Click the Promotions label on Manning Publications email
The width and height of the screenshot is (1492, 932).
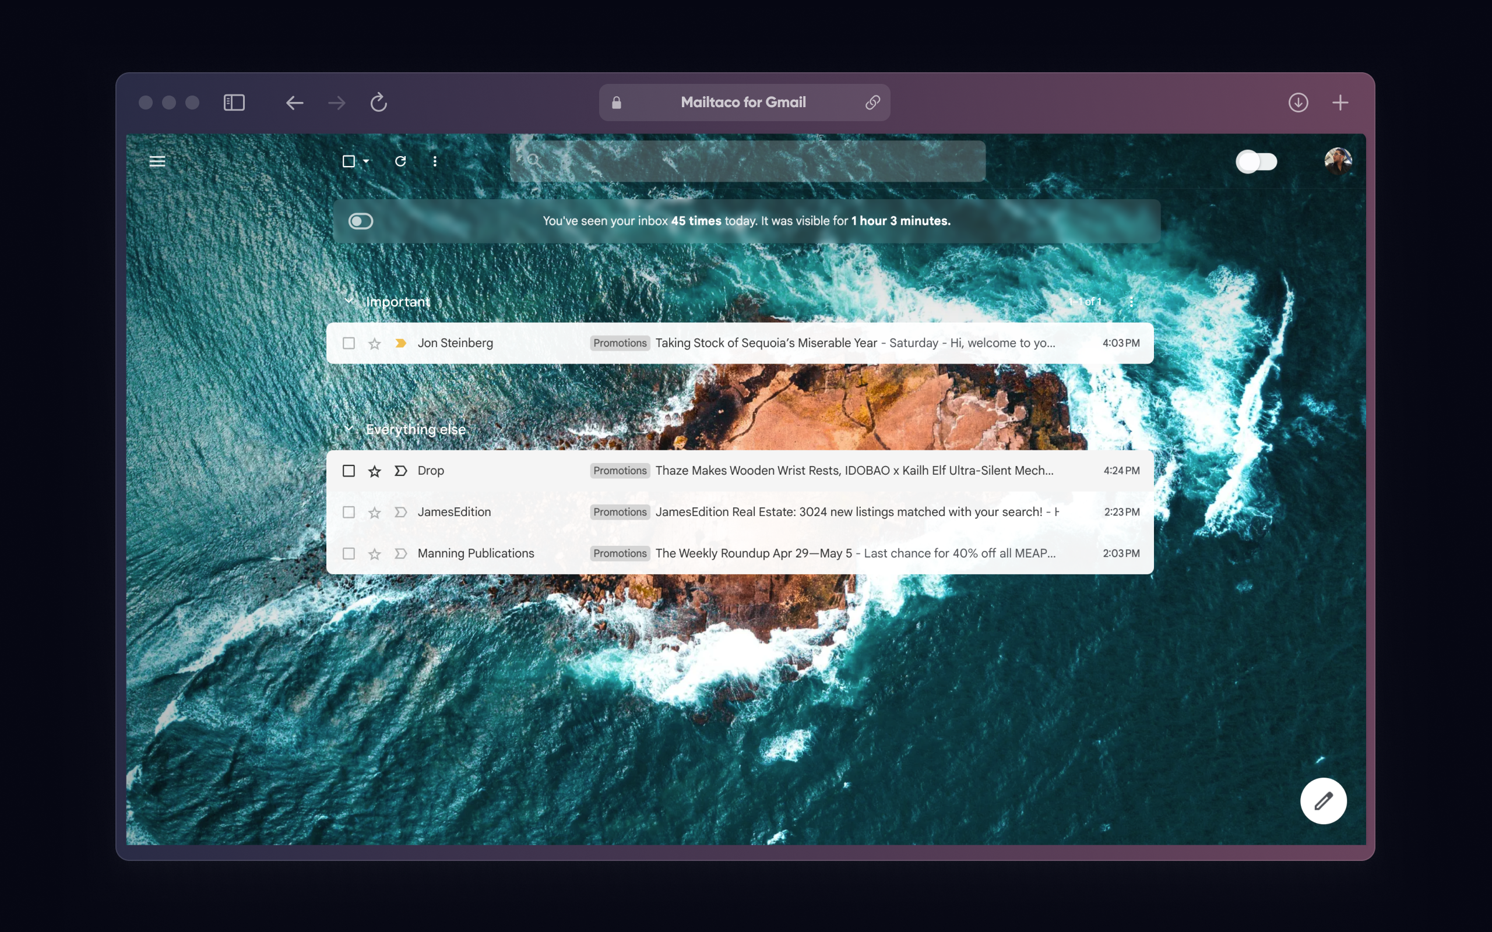(619, 553)
